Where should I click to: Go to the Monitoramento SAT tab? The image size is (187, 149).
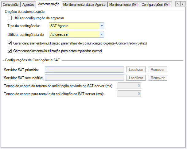point(124,5)
